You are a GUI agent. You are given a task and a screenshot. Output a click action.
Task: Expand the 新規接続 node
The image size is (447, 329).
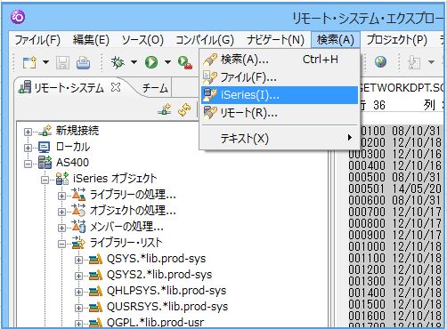(28, 132)
